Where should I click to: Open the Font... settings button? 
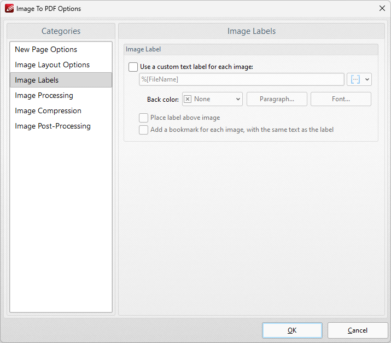341,99
